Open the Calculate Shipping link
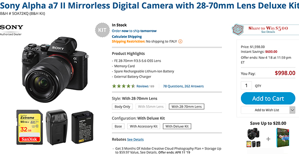The height and width of the screenshot is (154, 299). (127, 37)
